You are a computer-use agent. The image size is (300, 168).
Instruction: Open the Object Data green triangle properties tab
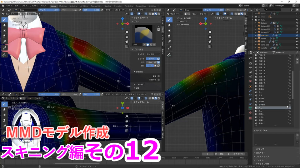click(250, 108)
